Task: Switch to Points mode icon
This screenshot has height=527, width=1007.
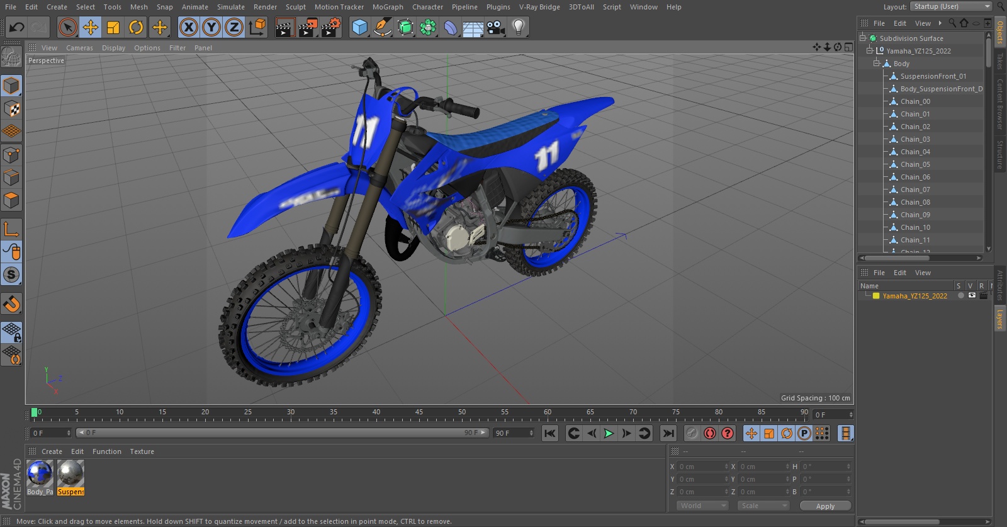Action: point(11,155)
